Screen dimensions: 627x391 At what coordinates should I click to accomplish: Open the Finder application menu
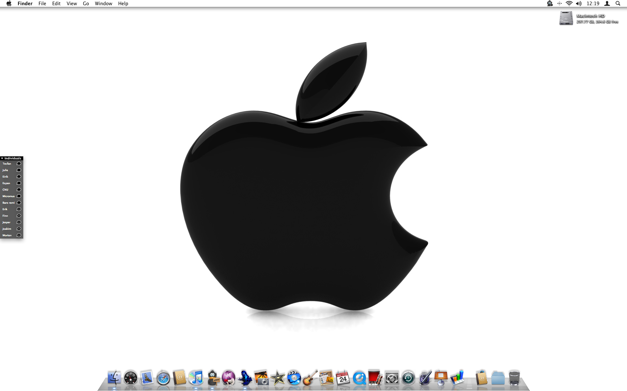click(25, 4)
